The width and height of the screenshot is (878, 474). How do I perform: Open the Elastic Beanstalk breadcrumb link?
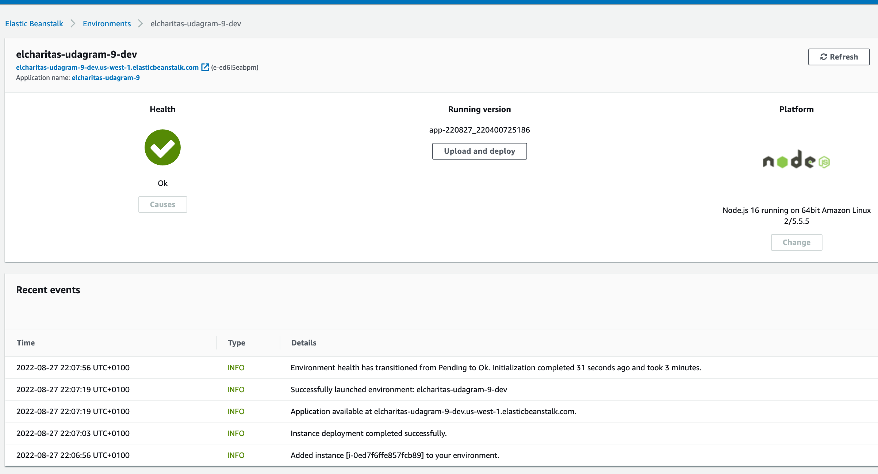[34, 24]
